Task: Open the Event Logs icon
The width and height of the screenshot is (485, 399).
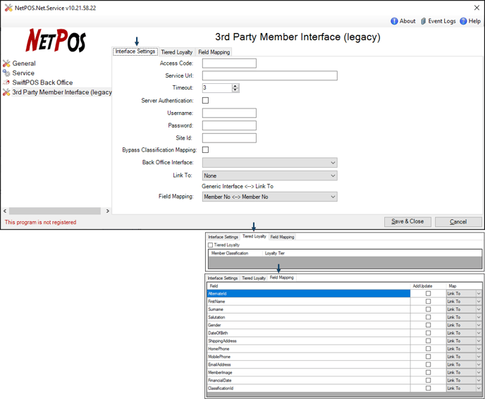Action: click(423, 21)
